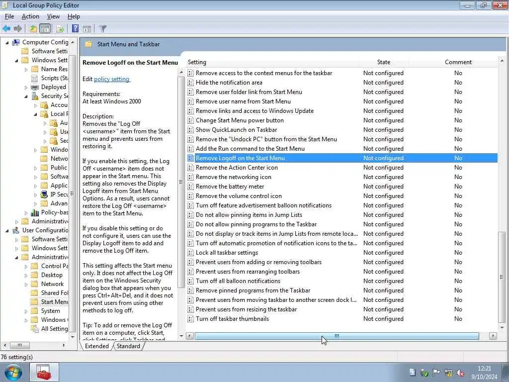Viewport: 509px width, 382px height.
Task: Select Remove the Action Center icon setting
Action: pos(342,168)
